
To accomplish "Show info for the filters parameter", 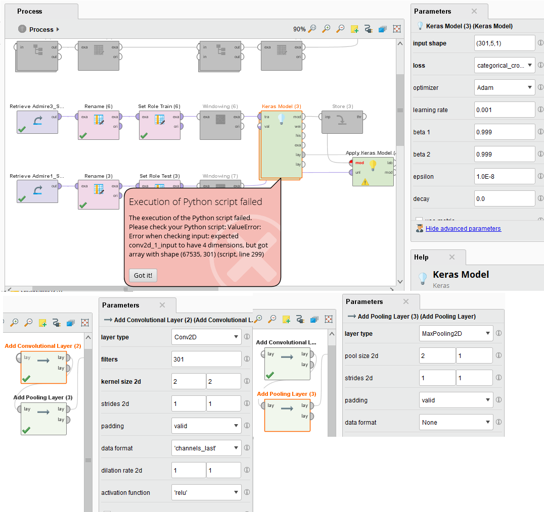I will click(247, 359).
